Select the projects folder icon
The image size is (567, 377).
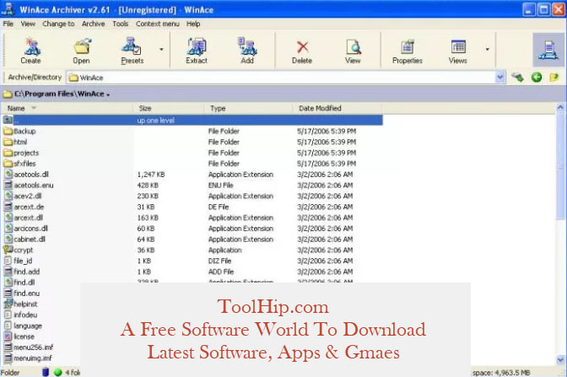pyautogui.click(x=8, y=153)
